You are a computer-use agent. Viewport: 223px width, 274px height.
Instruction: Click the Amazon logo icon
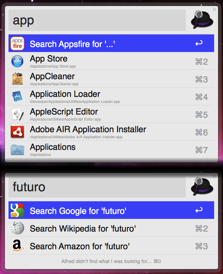tap(17, 245)
